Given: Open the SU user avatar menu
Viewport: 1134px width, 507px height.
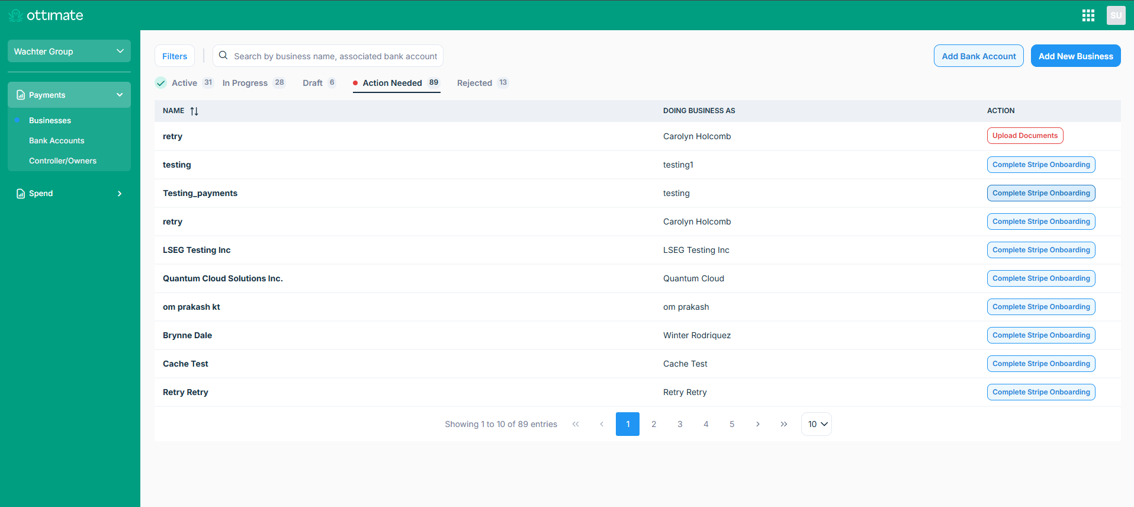Looking at the screenshot, I should click(1116, 15).
